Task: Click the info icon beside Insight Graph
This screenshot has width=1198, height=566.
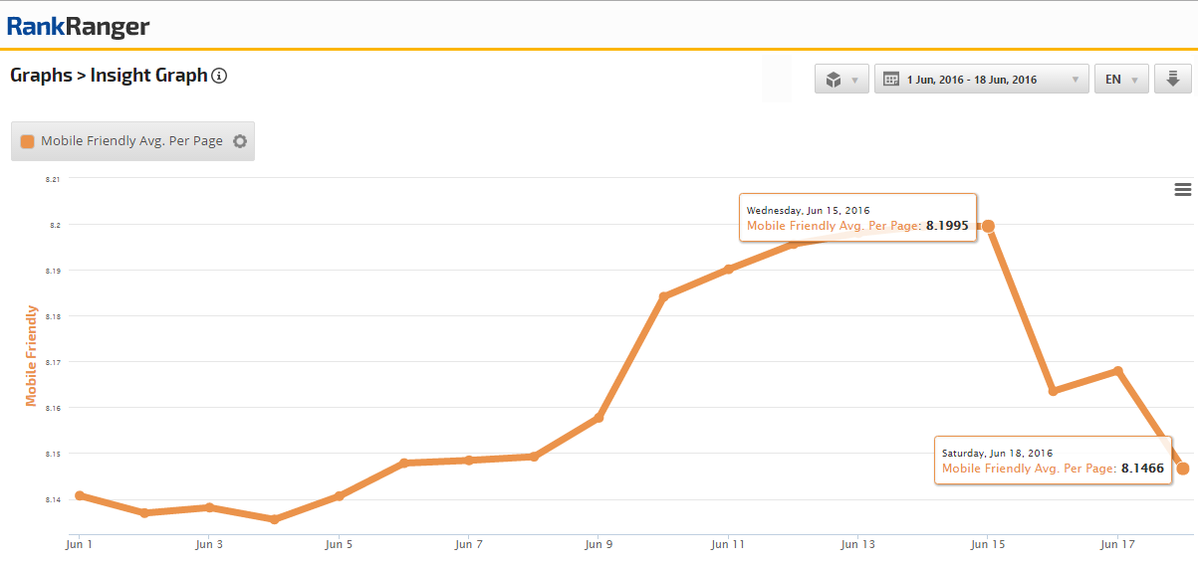Action: tap(220, 76)
